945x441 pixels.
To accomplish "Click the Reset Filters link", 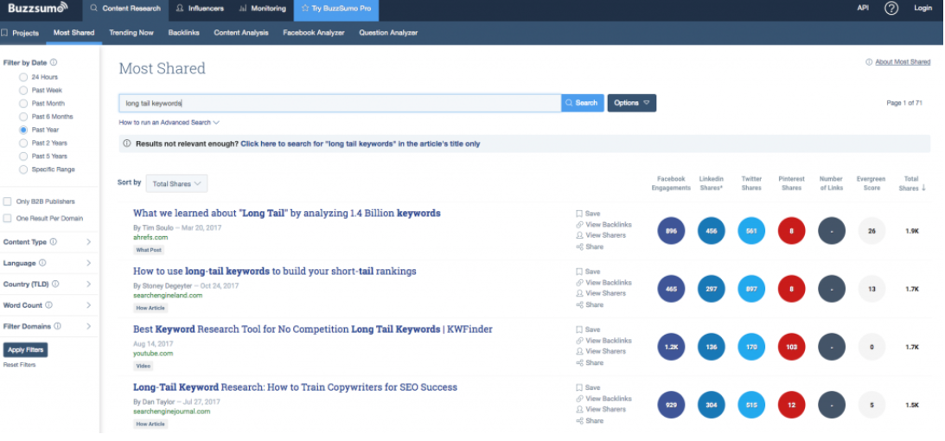I will click(19, 365).
